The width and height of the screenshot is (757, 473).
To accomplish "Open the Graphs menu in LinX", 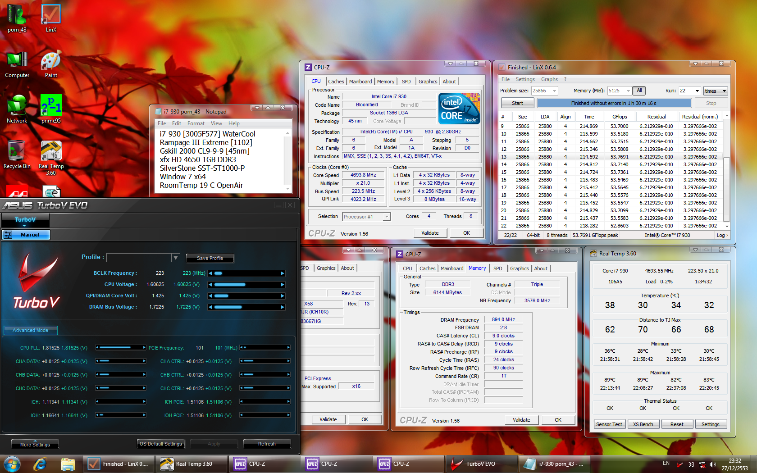I will [549, 79].
